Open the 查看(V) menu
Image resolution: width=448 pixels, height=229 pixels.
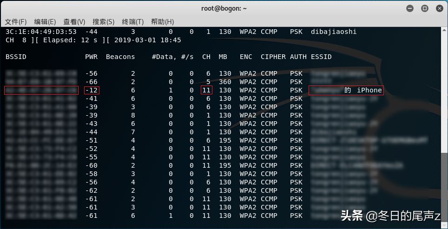pyautogui.click(x=74, y=22)
